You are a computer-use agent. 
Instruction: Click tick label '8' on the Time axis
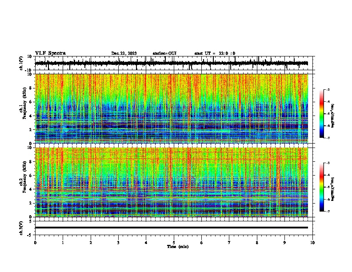257,243
